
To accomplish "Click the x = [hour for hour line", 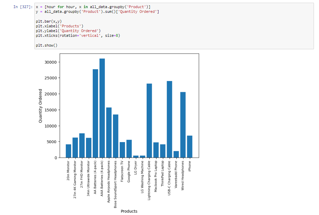I will tap(93, 7).
